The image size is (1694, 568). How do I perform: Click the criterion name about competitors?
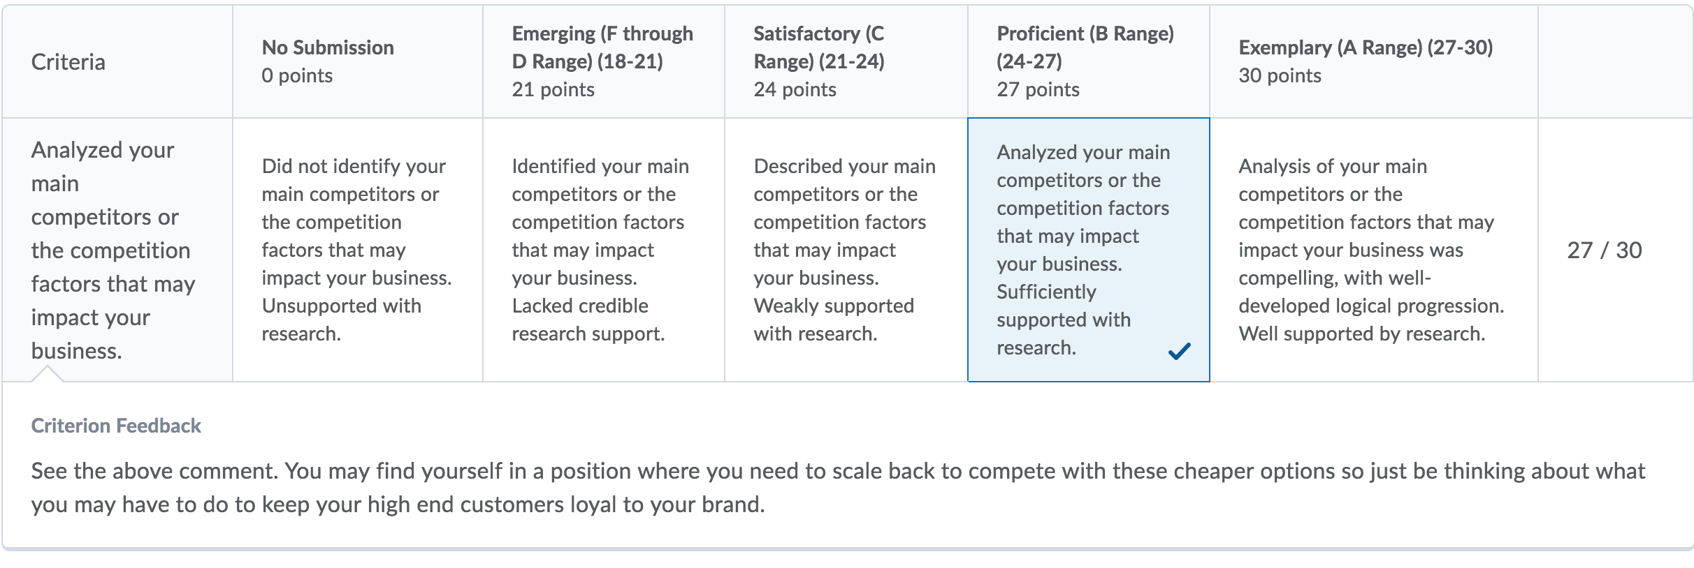(x=113, y=250)
